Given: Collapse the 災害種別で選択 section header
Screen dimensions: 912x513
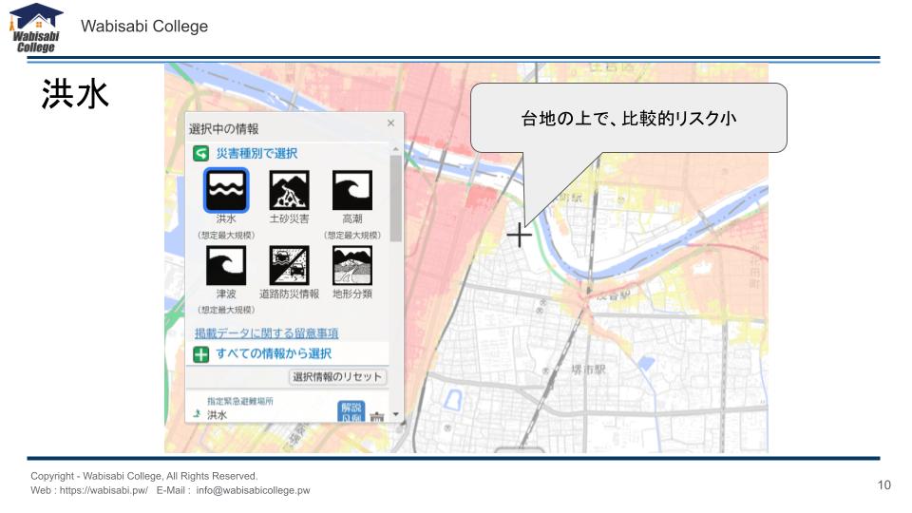Looking at the screenshot, I should [256, 153].
